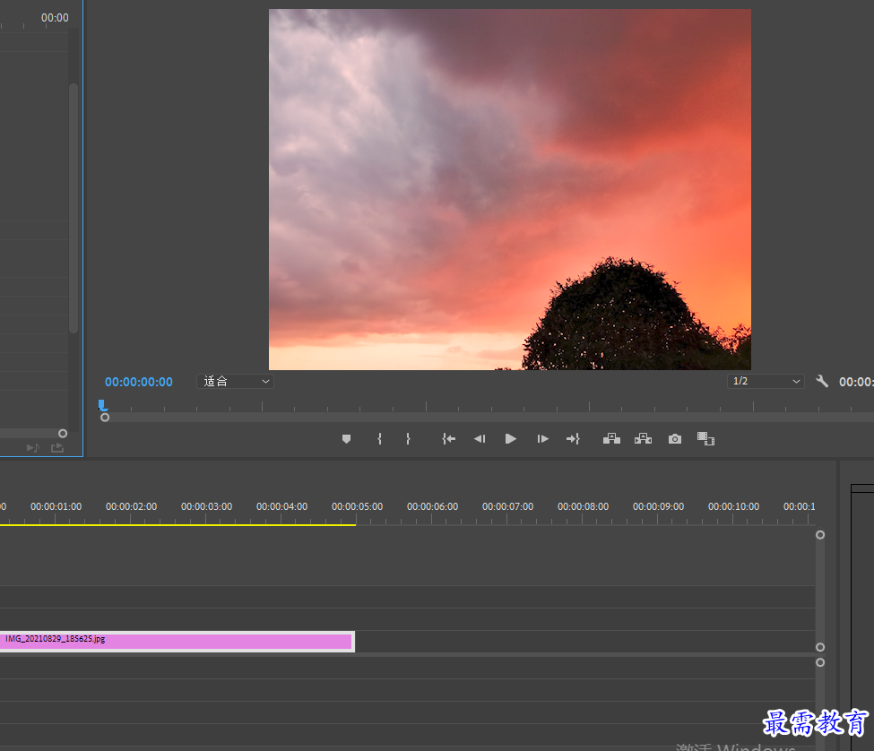Open program monitor settings wrench
This screenshot has width=874, height=751.
click(x=822, y=382)
